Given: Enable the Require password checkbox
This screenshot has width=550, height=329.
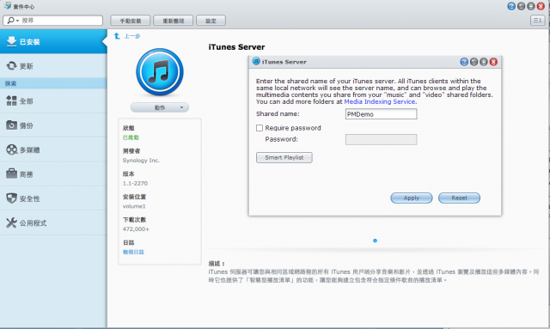Looking at the screenshot, I should [x=260, y=128].
